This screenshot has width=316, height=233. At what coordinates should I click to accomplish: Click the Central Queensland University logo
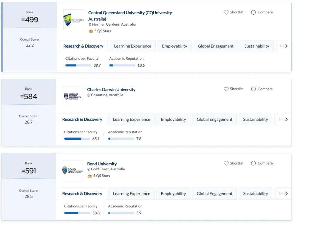[x=74, y=20]
